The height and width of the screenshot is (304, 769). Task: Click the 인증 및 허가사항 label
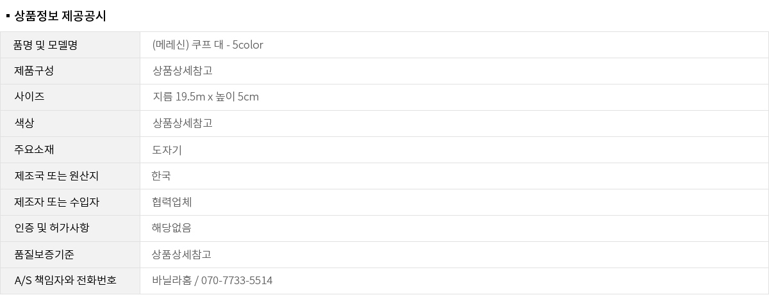(52, 228)
